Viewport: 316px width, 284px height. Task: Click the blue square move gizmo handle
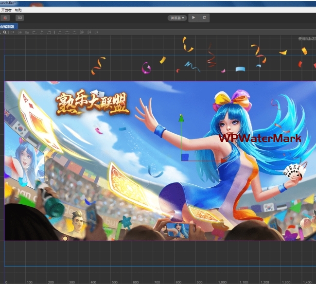tap(185, 157)
